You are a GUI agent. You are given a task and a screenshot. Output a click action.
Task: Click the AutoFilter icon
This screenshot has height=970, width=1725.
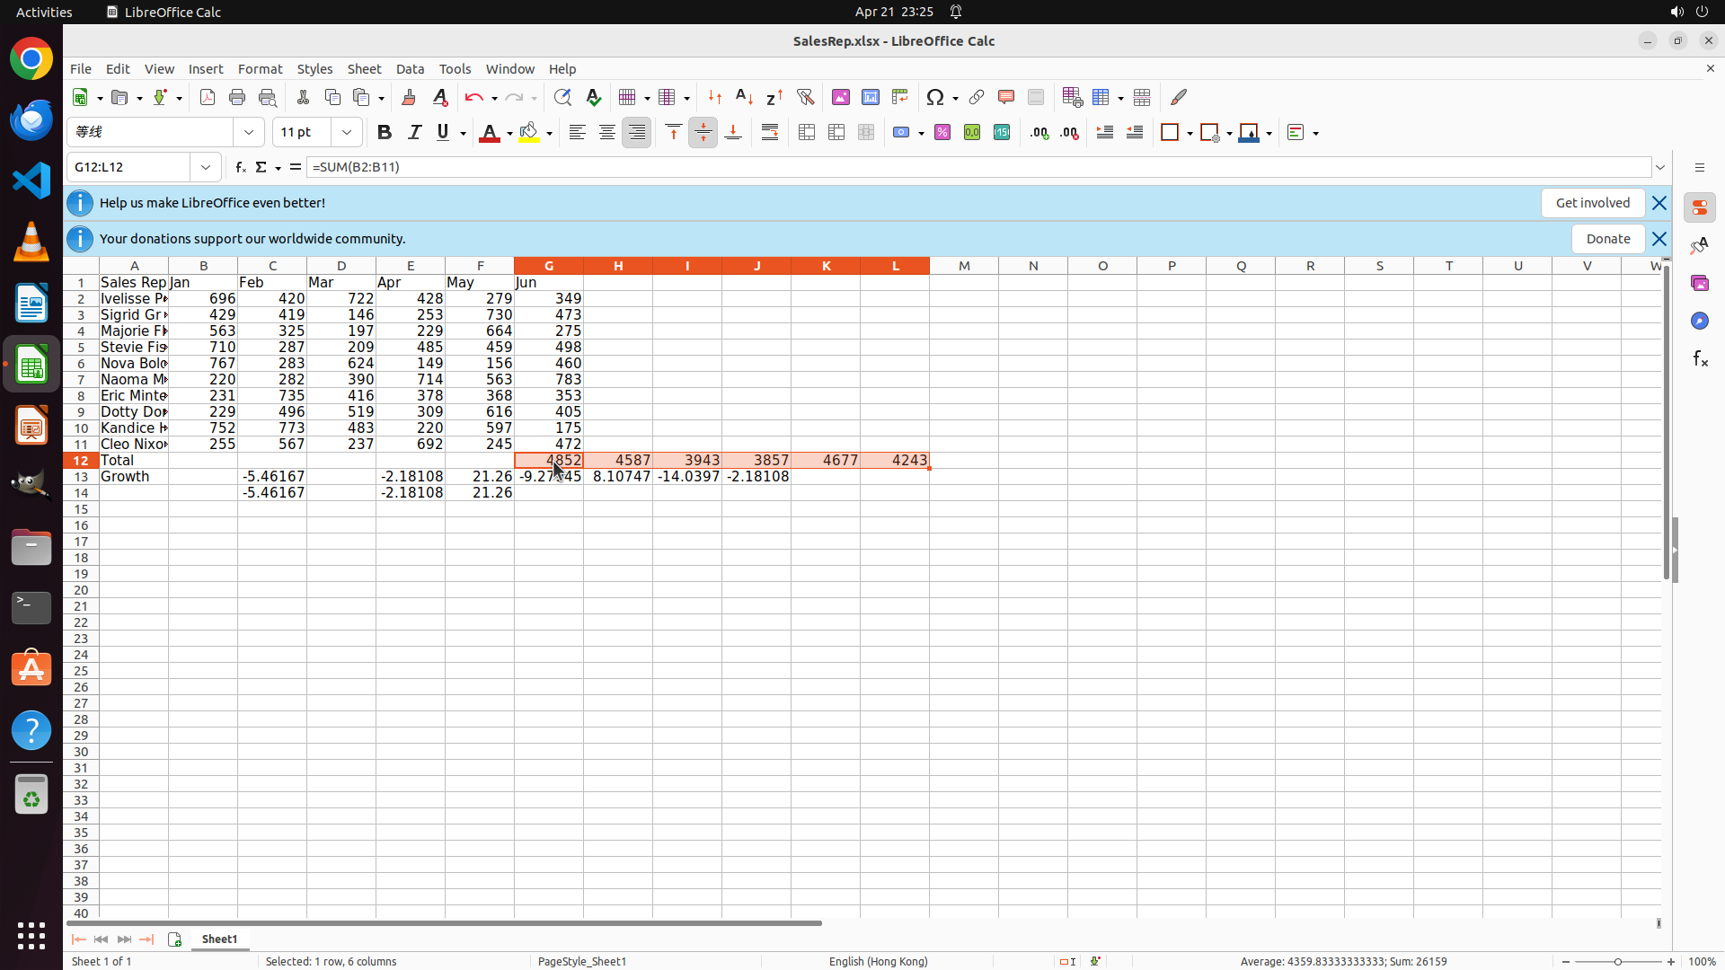click(805, 97)
